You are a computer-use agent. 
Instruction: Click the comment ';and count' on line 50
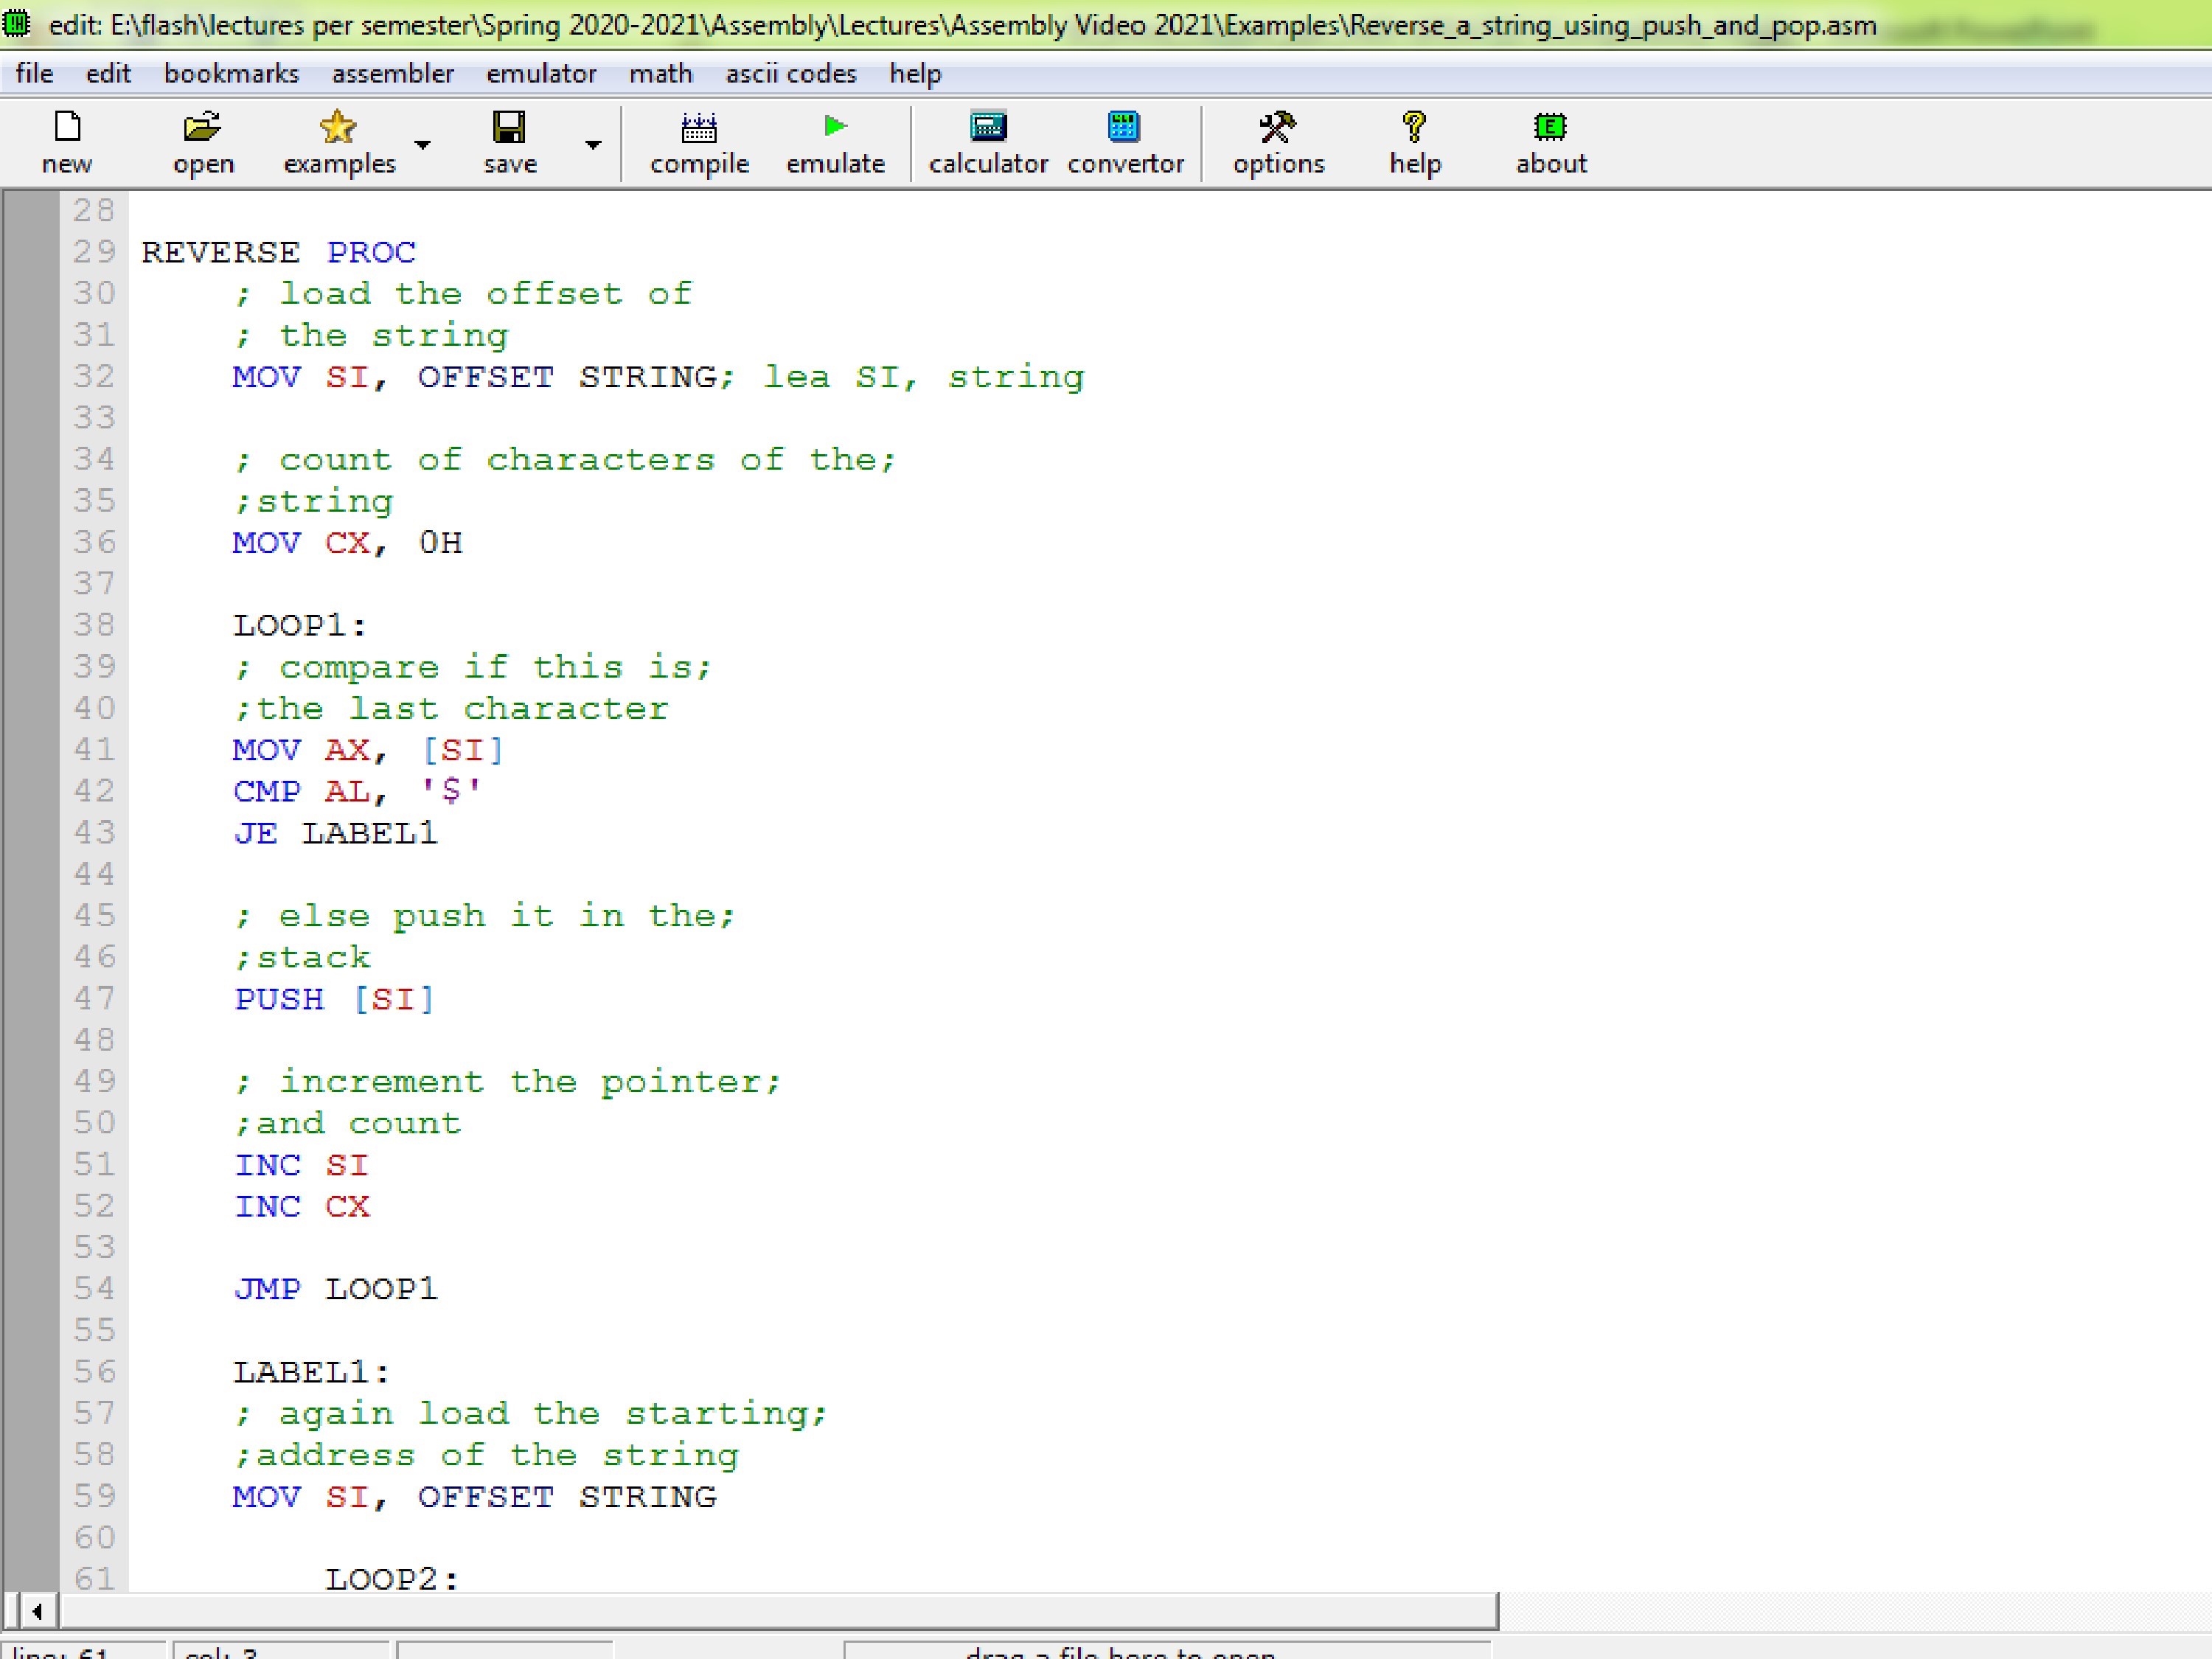point(347,1123)
